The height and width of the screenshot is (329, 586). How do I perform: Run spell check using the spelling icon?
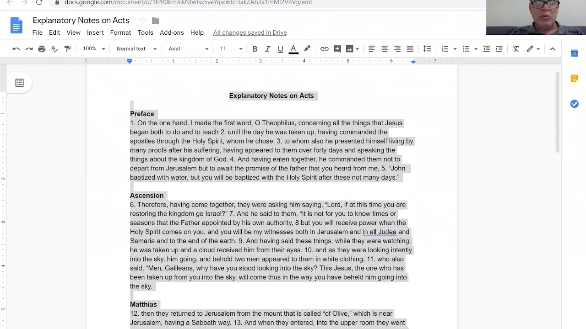point(54,49)
